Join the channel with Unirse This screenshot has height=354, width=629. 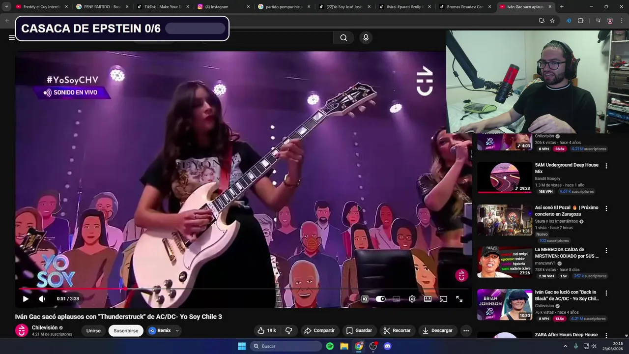[93, 330]
